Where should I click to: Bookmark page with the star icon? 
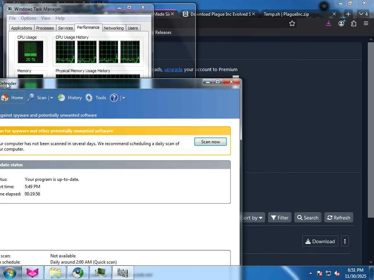point(292,24)
